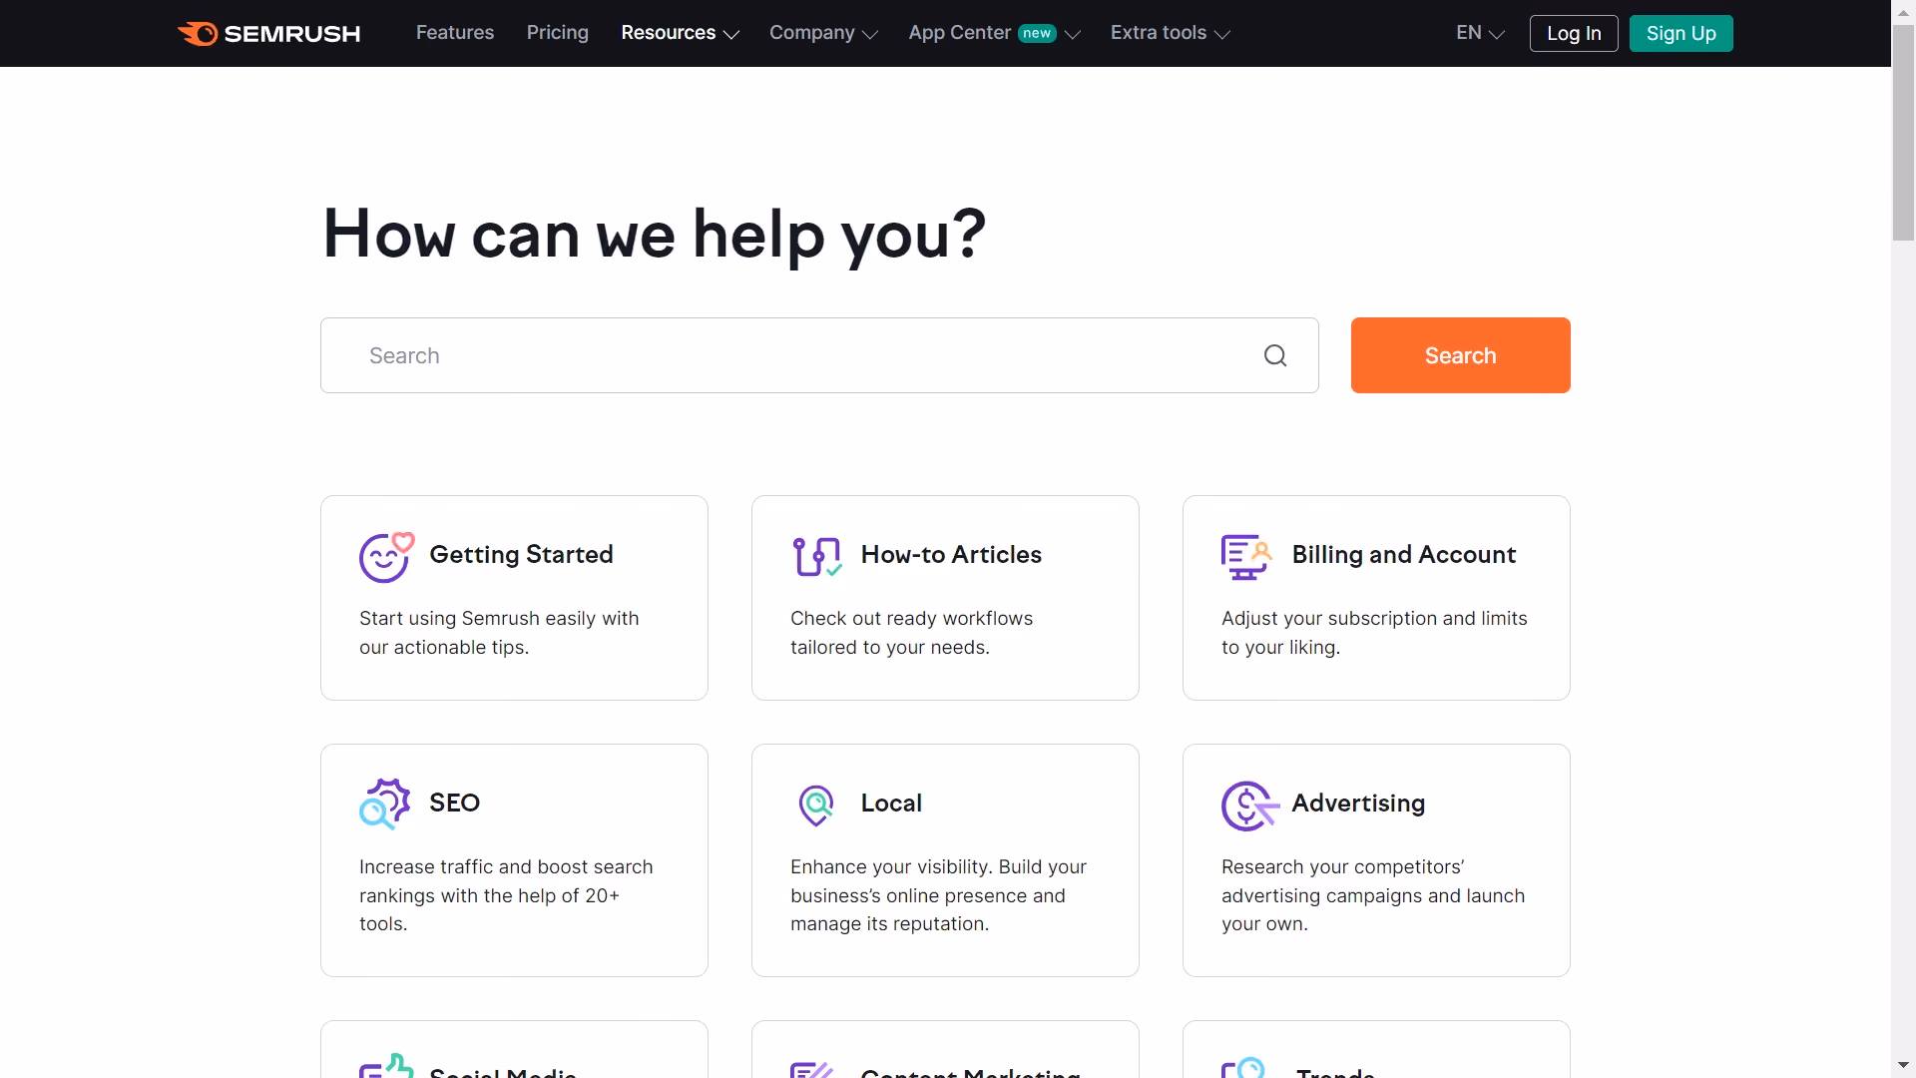1916x1078 pixels.
Task: Click the How-to Articles workflow icon
Action: pyautogui.click(x=817, y=556)
